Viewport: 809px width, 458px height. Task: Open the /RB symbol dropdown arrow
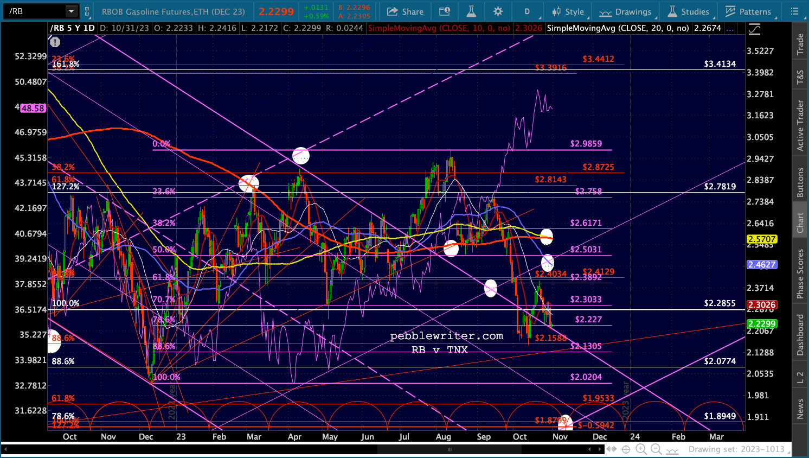tap(72, 11)
